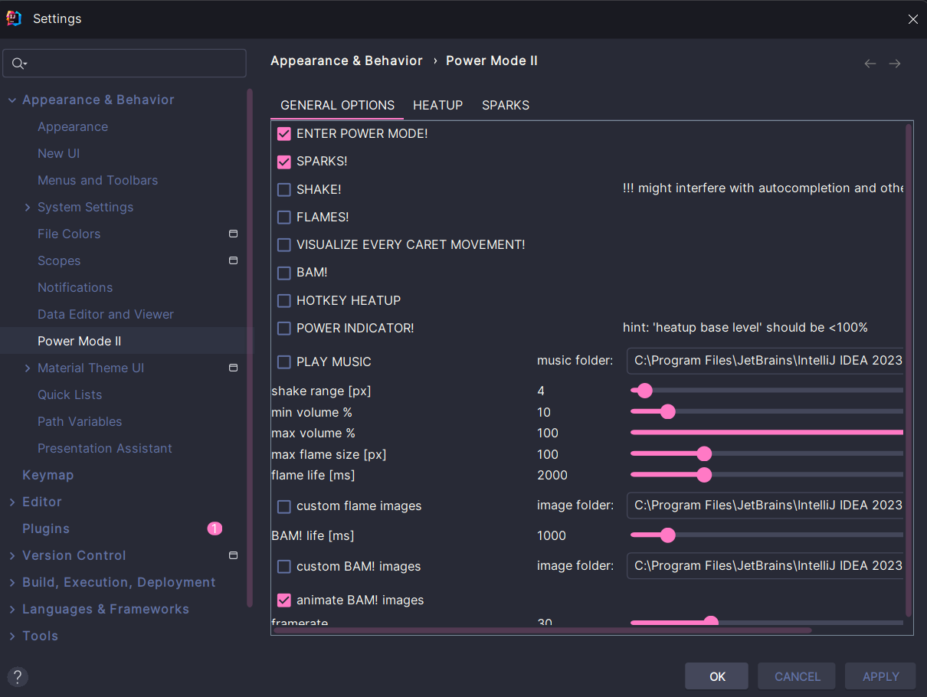
Task: Click the project-level icon beside File Colors
Action: click(x=234, y=234)
